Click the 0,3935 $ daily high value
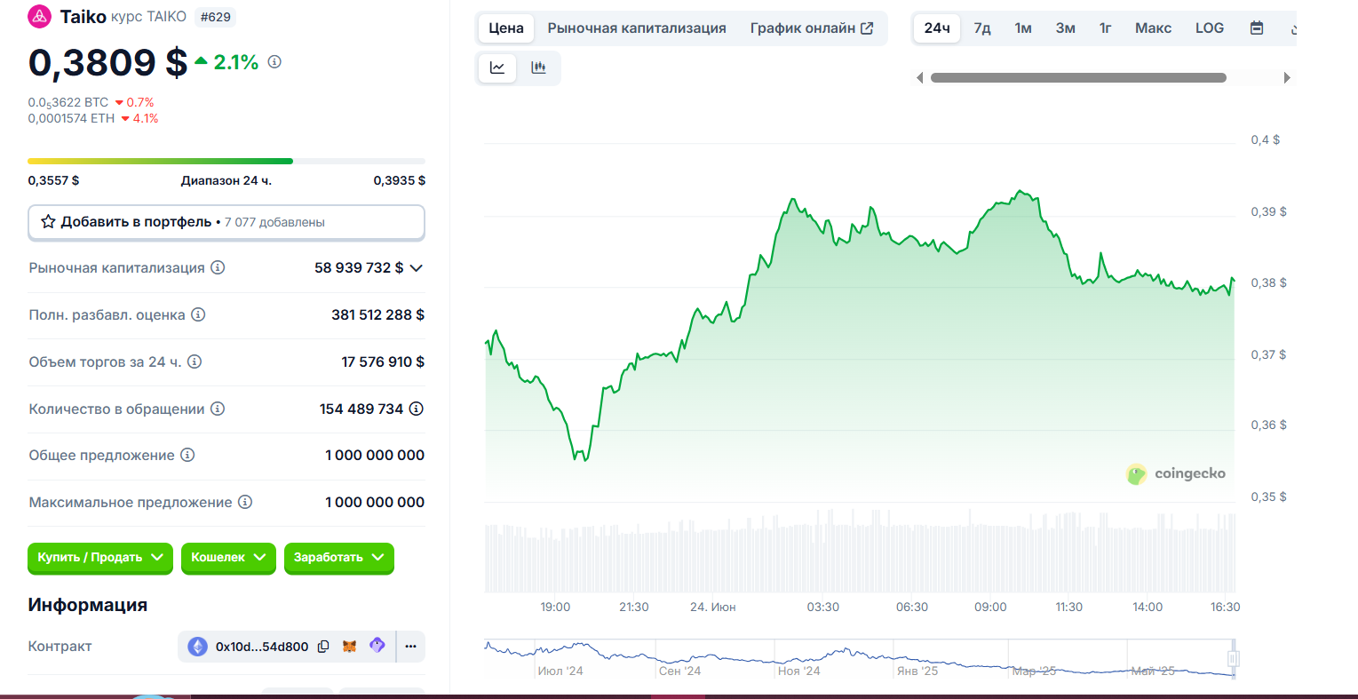Image resolution: width=1358 pixels, height=699 pixels. click(x=400, y=180)
